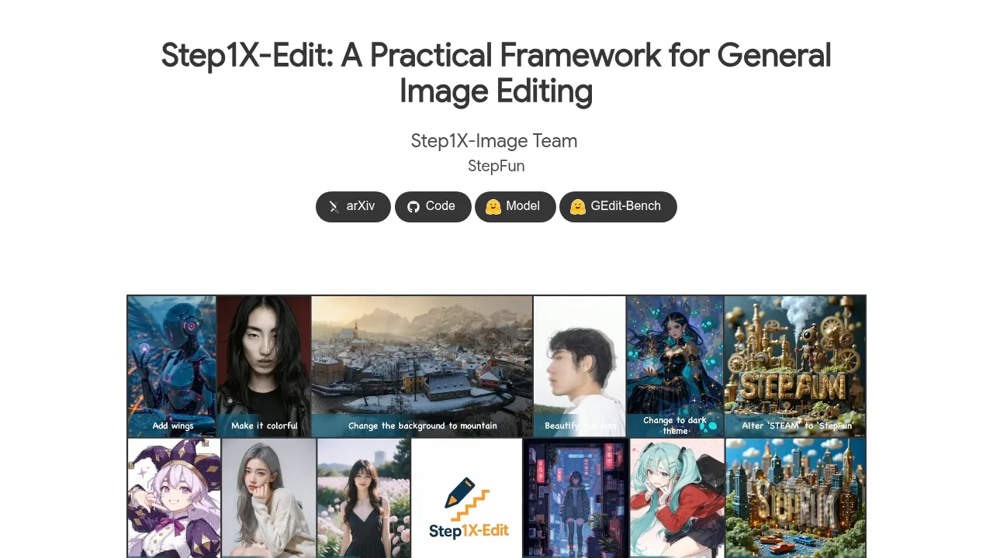
Task: Open the Code repository link
Action: 433,207
